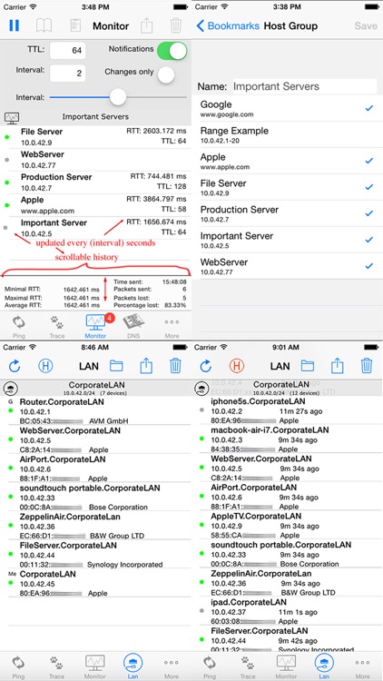This screenshot has width=383, height=681.
Task: Tap Save on the Host Group screen
Action: pos(366,25)
